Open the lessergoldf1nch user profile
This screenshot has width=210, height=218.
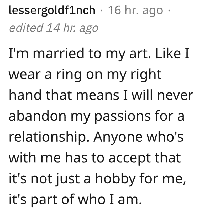point(52,11)
